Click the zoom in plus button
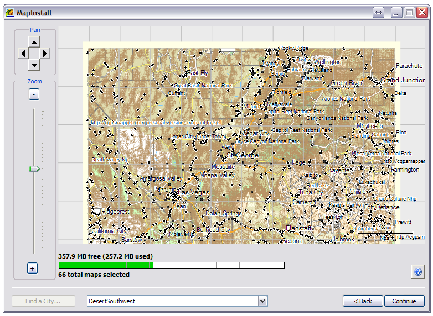This screenshot has width=433, height=316. (32, 268)
